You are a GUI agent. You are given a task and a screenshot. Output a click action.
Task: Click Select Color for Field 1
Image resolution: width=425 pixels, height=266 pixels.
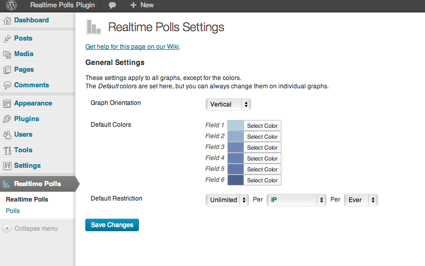pyautogui.click(x=262, y=126)
